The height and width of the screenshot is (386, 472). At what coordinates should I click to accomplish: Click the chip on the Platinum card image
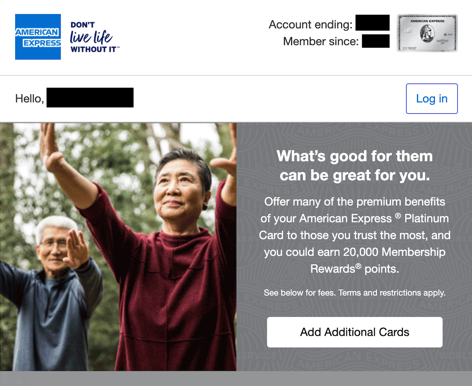(407, 31)
